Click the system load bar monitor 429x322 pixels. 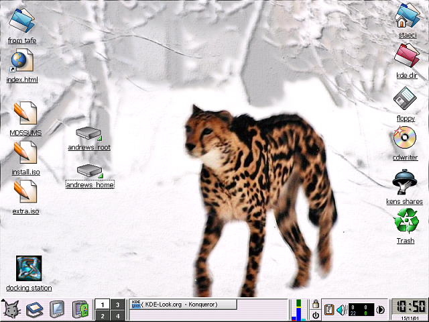[x=298, y=310]
